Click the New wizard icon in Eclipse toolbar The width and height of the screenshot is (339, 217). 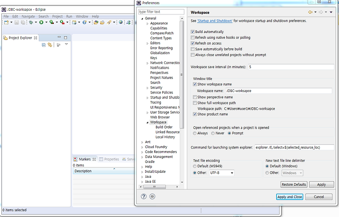6,22
